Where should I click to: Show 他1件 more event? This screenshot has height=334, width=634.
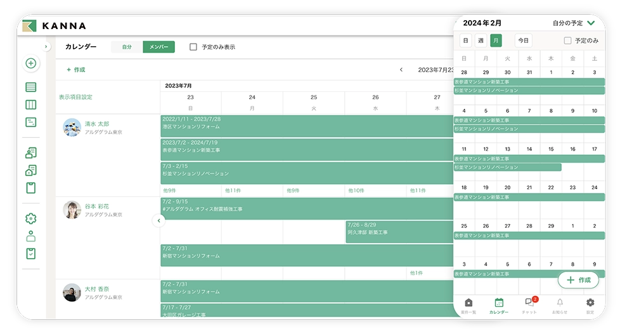(x=417, y=273)
